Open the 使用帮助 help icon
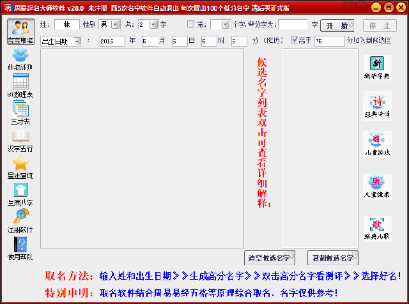Viewport: 409px width, 304px height. point(20,248)
